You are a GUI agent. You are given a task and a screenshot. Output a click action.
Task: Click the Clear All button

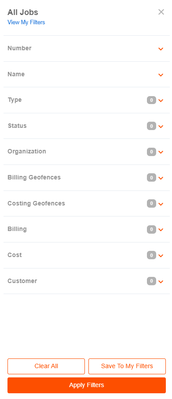click(x=46, y=366)
